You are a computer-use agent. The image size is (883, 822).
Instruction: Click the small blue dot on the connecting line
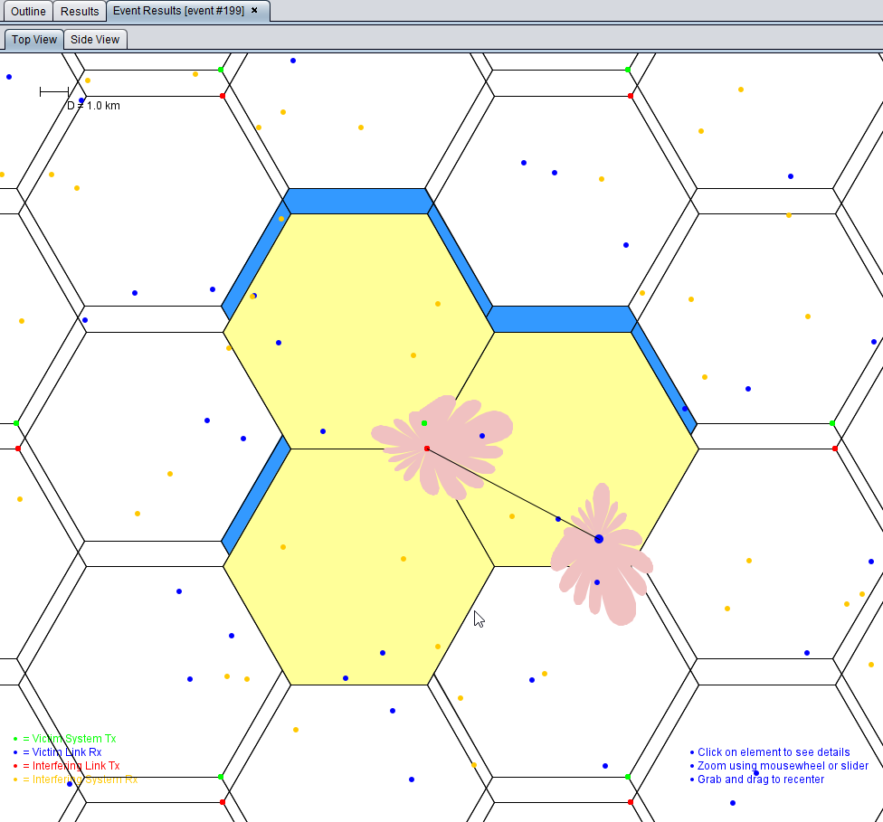point(558,518)
